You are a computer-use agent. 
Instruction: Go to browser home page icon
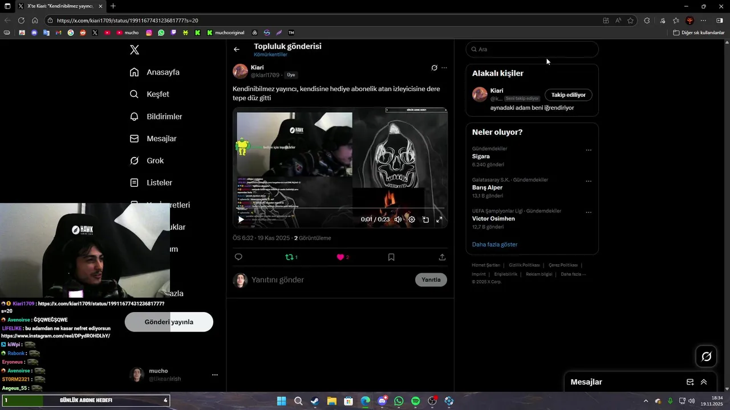click(35, 20)
